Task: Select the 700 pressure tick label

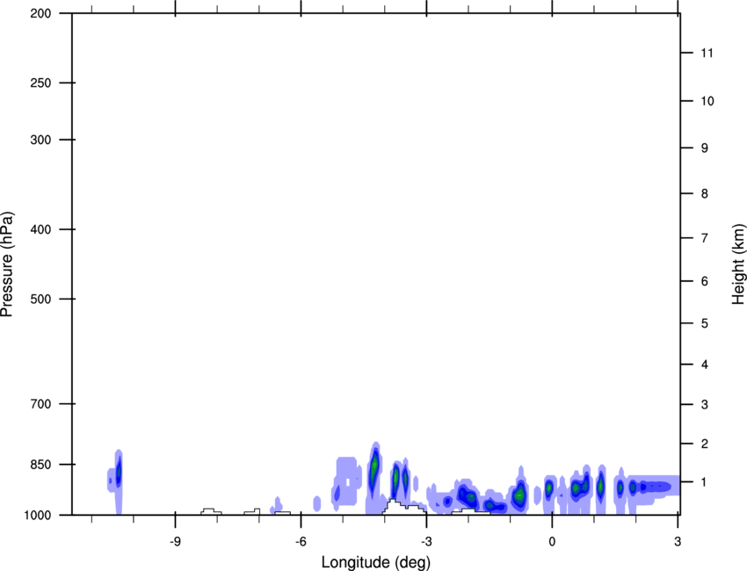Action: [40, 404]
